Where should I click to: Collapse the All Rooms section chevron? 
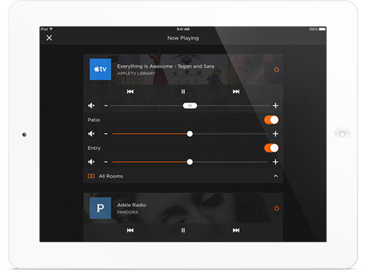pyautogui.click(x=275, y=176)
